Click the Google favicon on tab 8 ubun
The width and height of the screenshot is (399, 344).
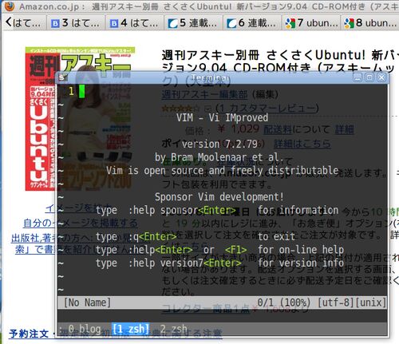click(x=349, y=23)
